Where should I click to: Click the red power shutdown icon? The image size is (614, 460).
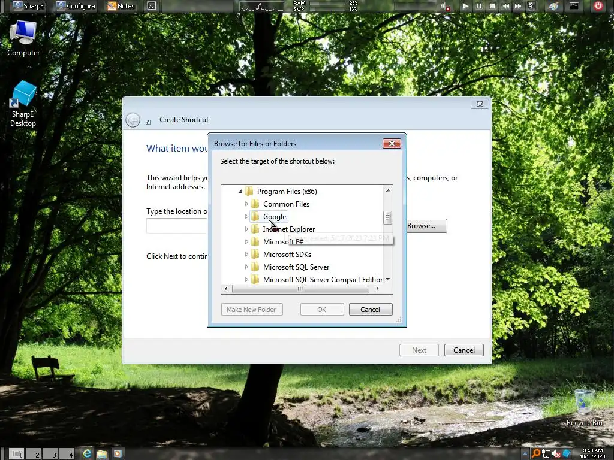598,6
